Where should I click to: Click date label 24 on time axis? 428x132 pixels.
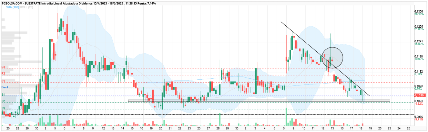pyautogui.click(x=399, y=128)
